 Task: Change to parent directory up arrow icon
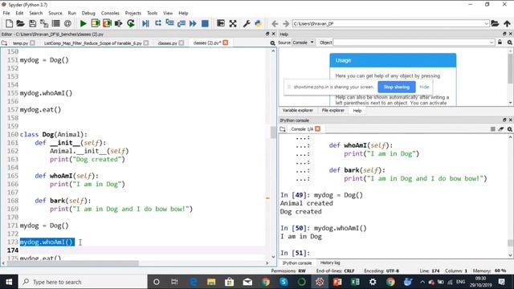[507, 23]
